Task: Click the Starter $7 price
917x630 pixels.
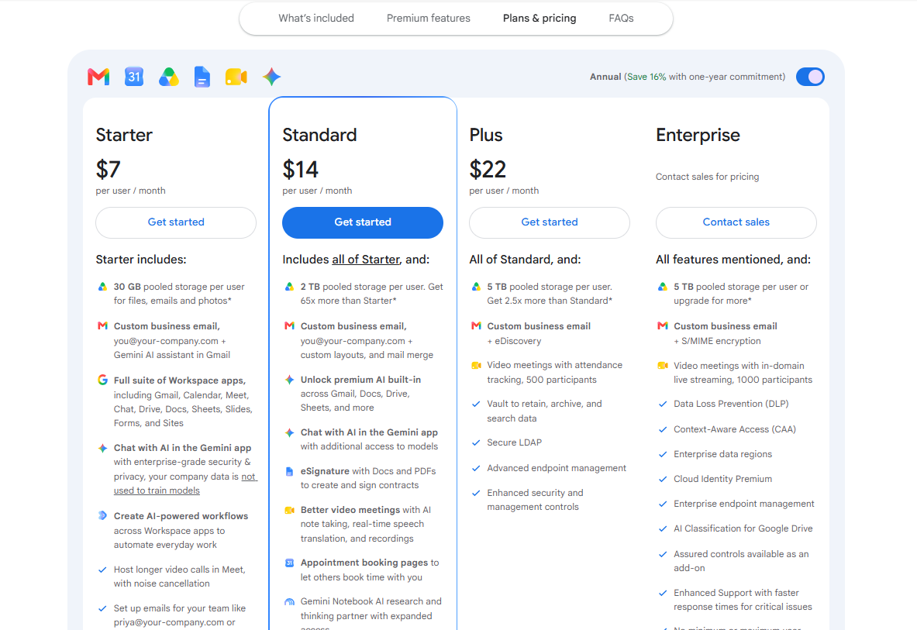Action: (109, 170)
